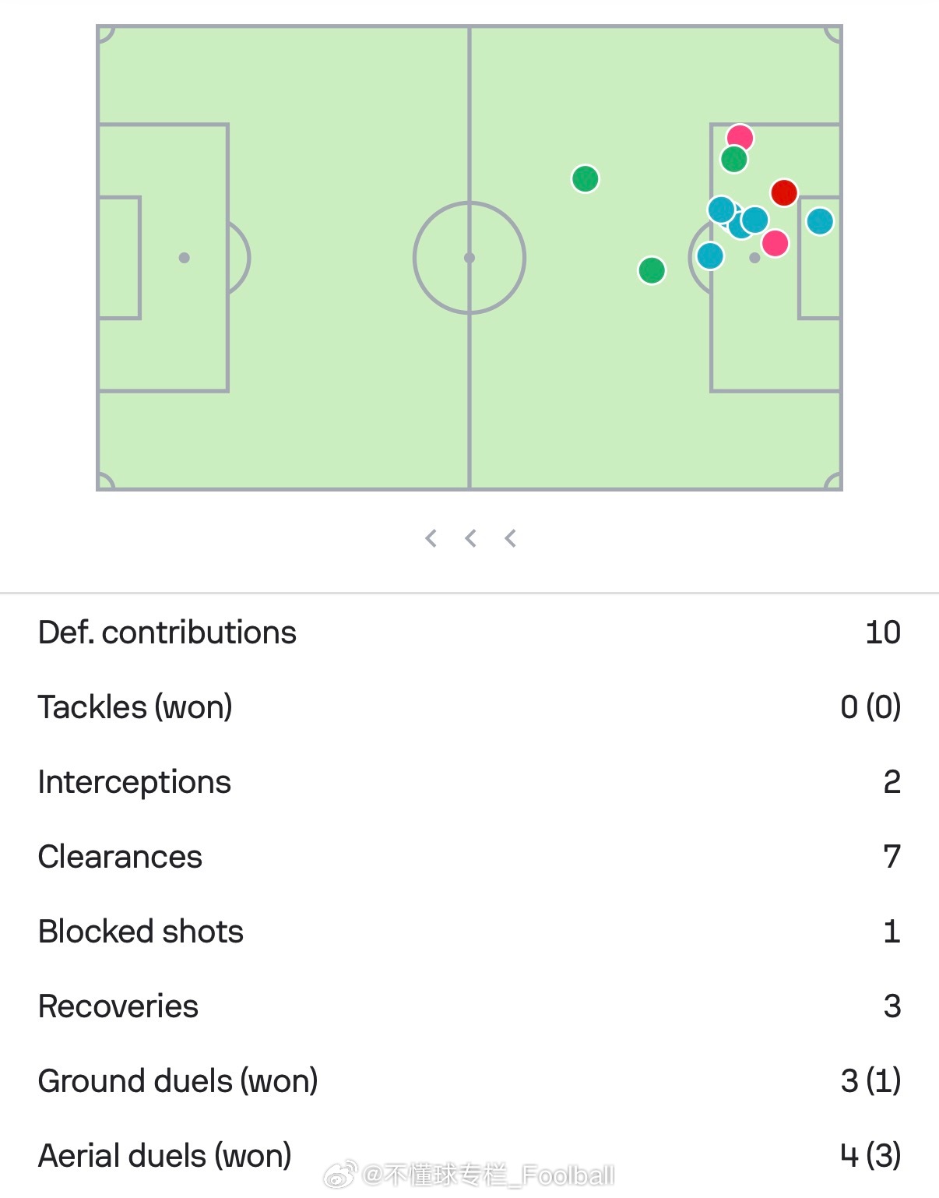The width and height of the screenshot is (939, 1198).
Task: Select the red dot on the pitch map
Action: click(784, 192)
